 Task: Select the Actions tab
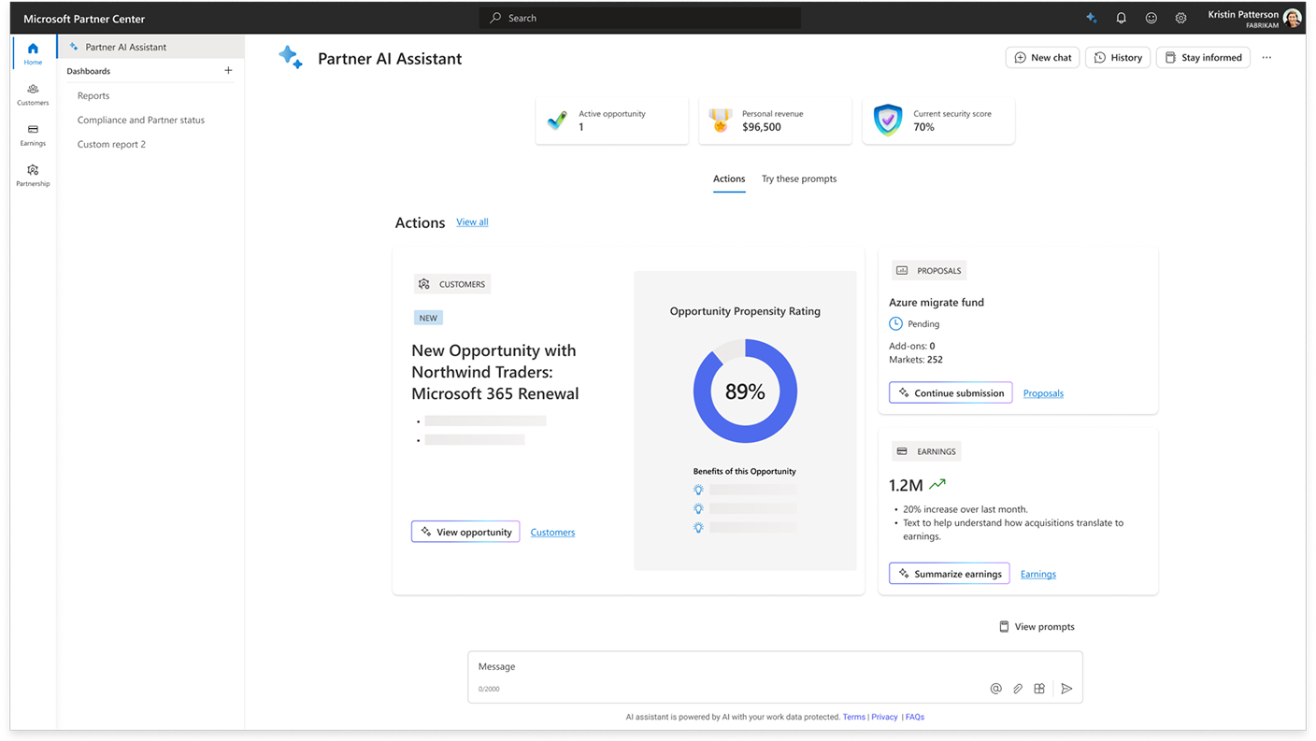point(729,178)
